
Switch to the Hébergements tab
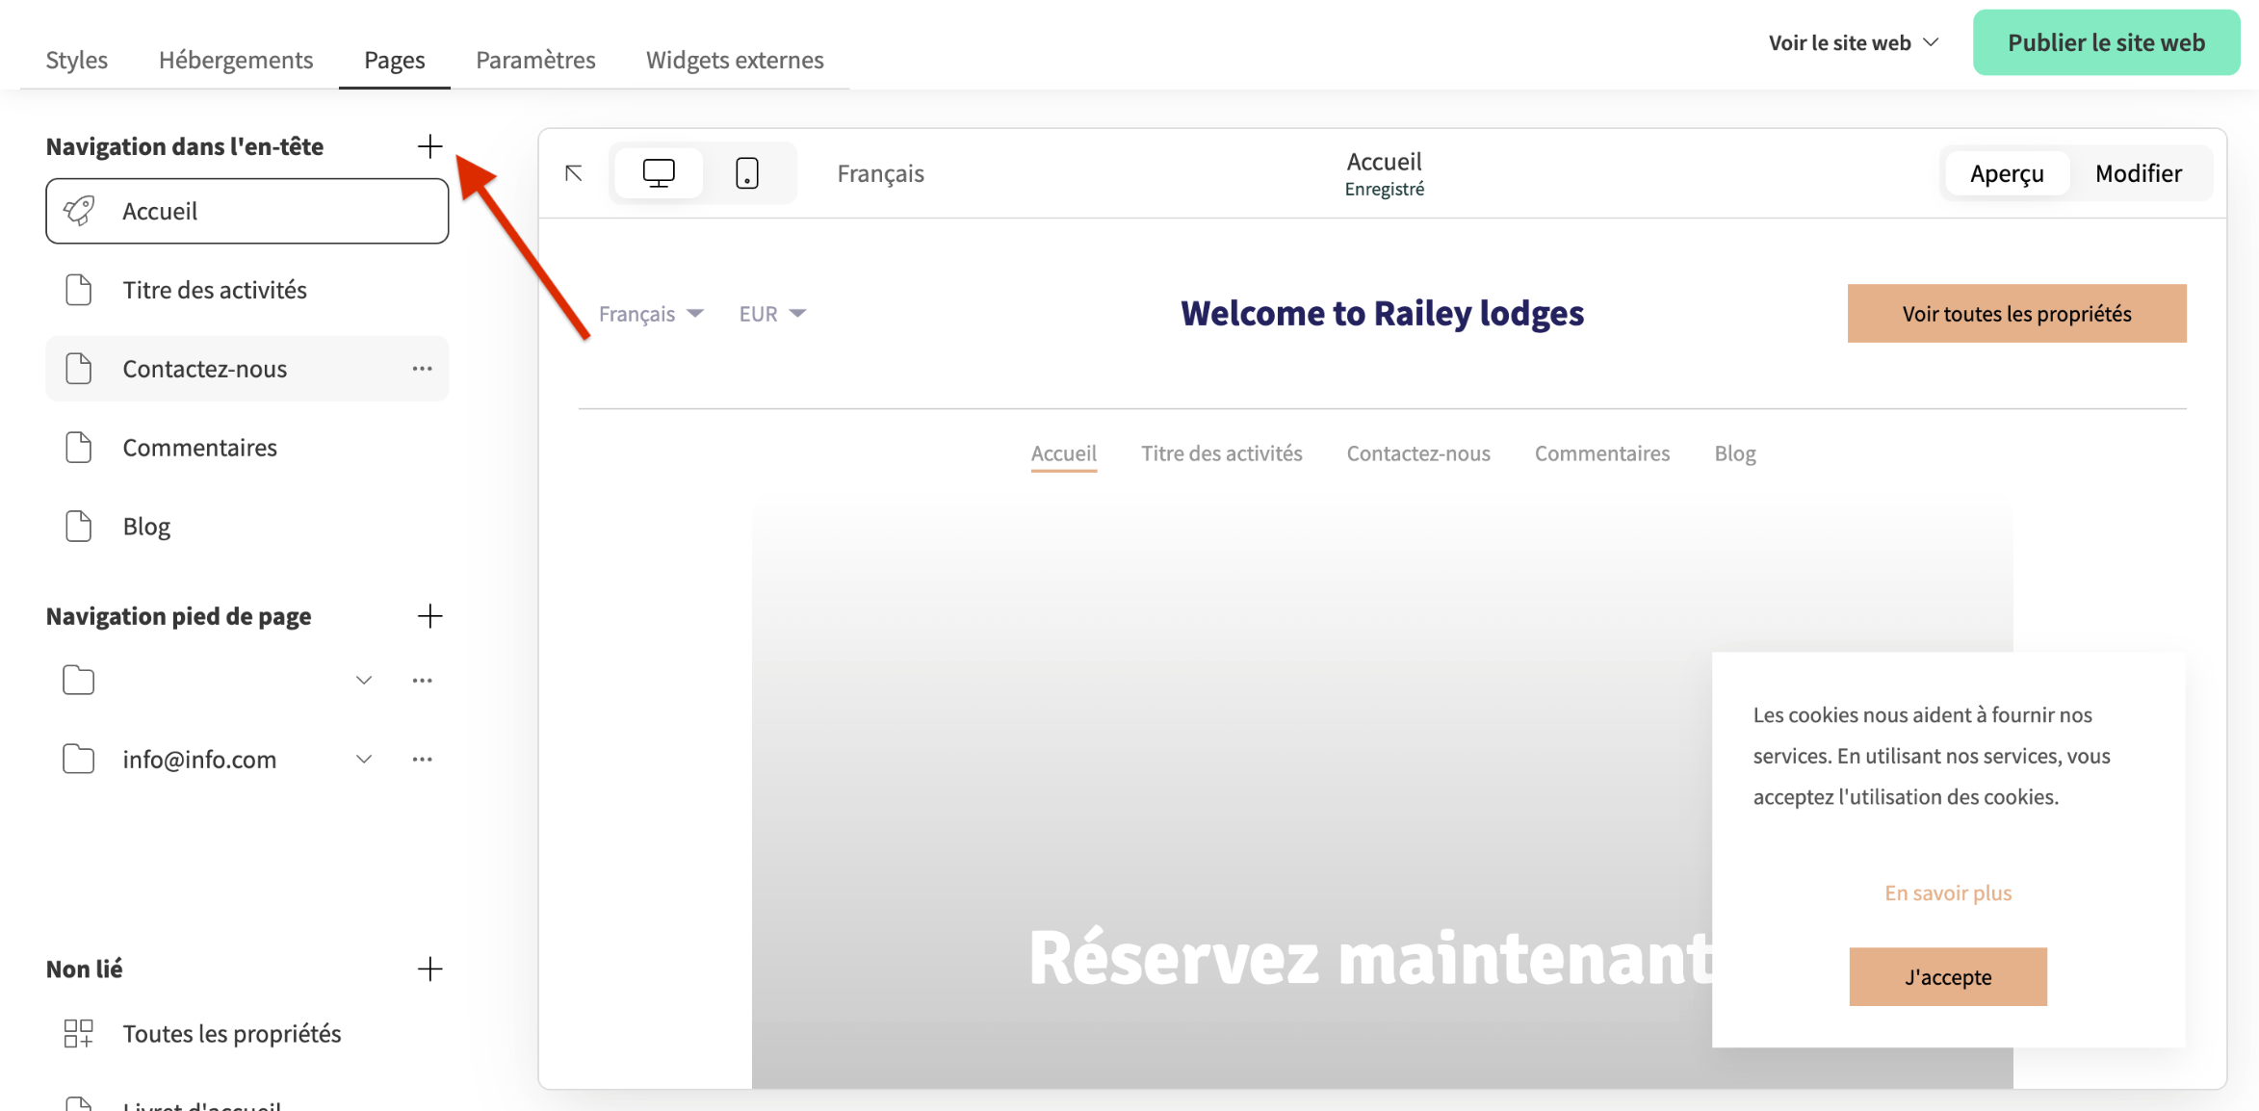(235, 59)
